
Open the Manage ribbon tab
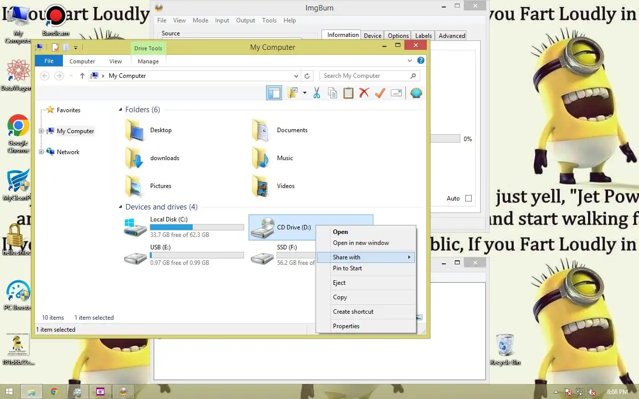pos(148,61)
